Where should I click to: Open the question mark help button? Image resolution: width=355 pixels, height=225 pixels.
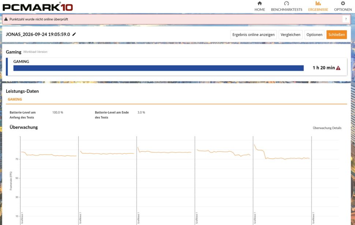click(346, 19)
